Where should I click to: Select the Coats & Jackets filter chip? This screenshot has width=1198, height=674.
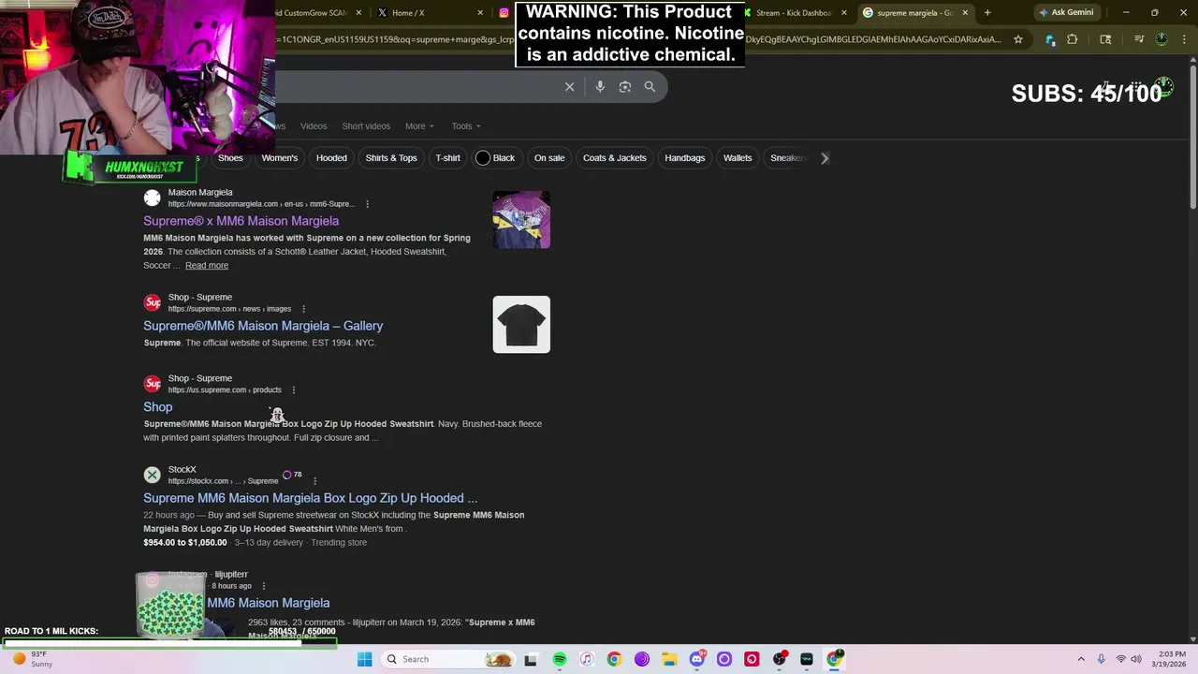[615, 158]
